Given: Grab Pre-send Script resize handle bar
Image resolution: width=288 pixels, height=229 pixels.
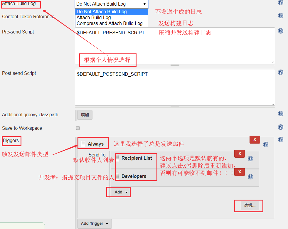Looking at the screenshot, I should (175, 65).
